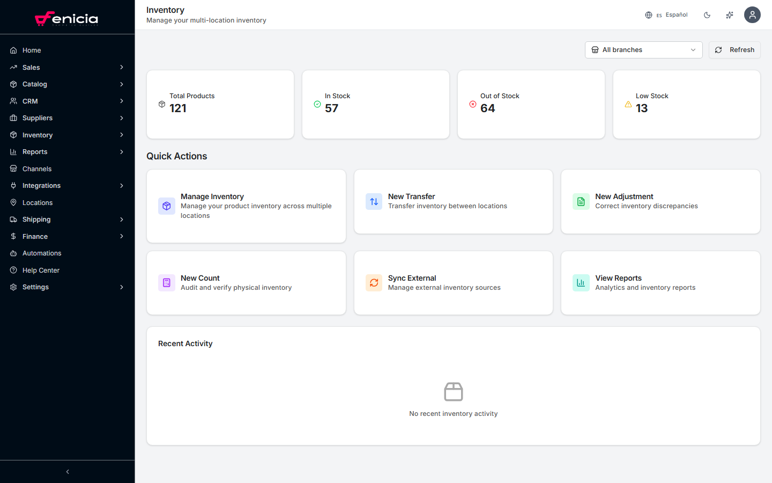Go to Home in the sidebar
This screenshot has height=483, width=772.
[x=31, y=50]
